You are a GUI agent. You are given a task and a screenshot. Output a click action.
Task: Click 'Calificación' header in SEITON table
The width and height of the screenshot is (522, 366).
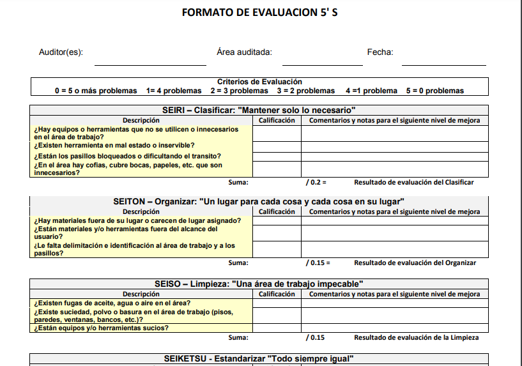tap(277, 211)
